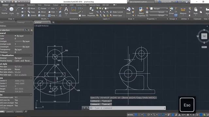Image resolution: width=209 pixels, height=117 pixels.
Task: Toggle lineweight display in status bar
Action: 169,115
